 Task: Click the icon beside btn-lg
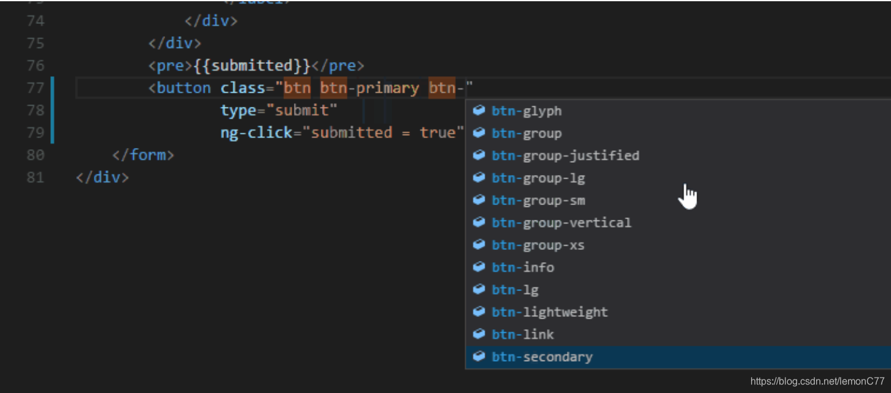(x=479, y=289)
